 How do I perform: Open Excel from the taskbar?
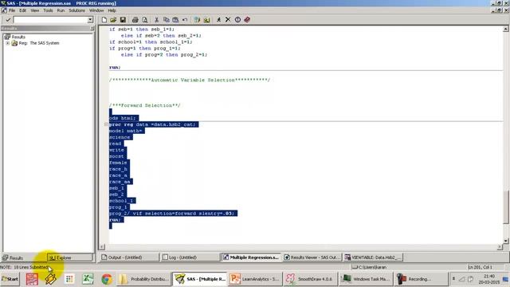[88, 279]
